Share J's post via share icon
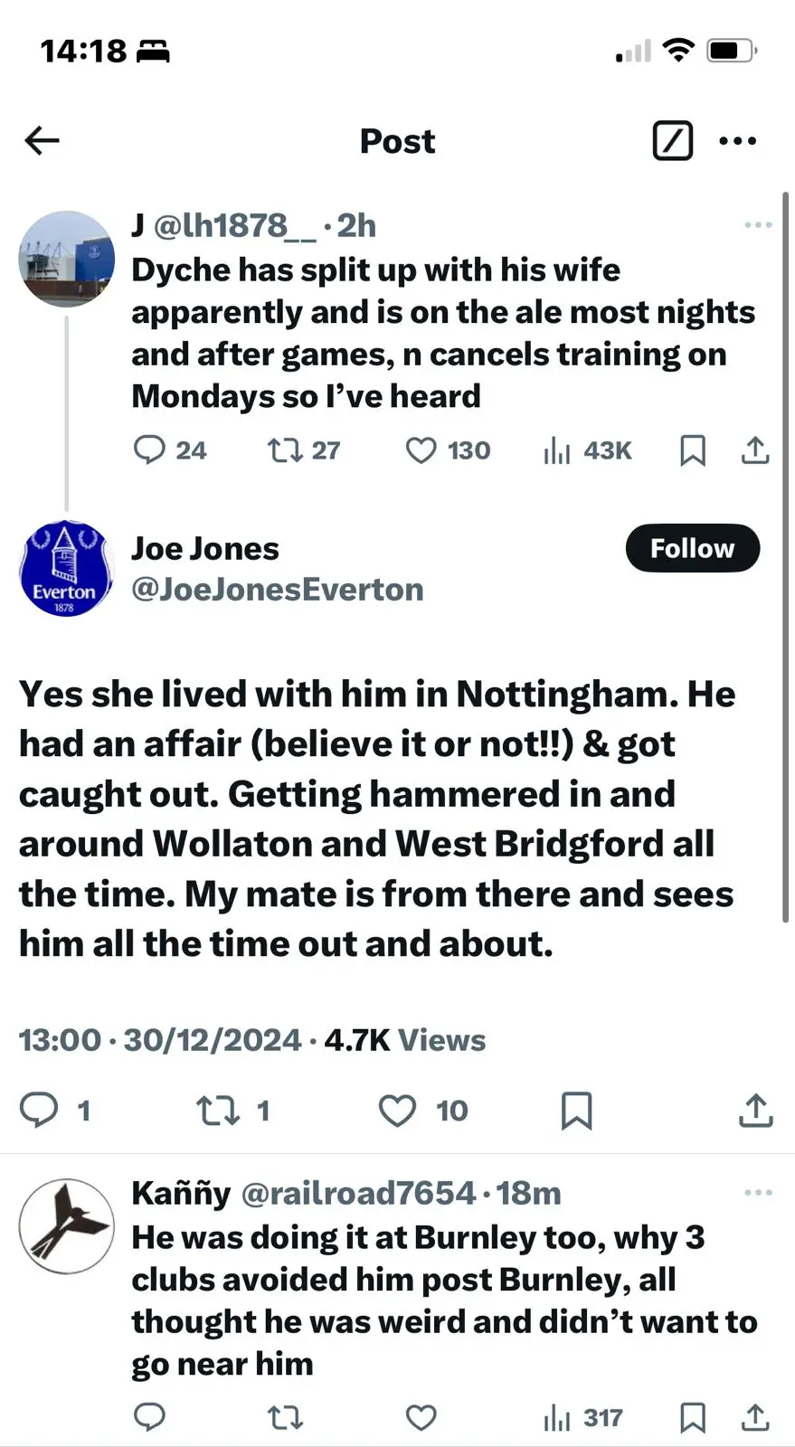The width and height of the screenshot is (795, 1447). click(x=755, y=449)
